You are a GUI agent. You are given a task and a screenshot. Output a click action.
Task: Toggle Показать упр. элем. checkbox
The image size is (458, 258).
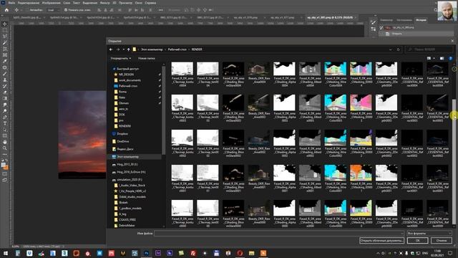click(66, 10)
